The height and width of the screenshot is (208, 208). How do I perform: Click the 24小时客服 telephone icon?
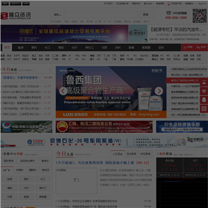click(169, 13)
